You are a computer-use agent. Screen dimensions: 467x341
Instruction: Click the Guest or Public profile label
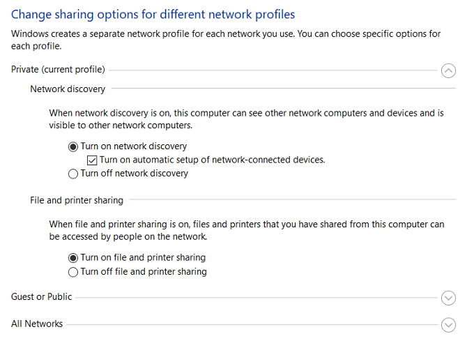pos(41,296)
